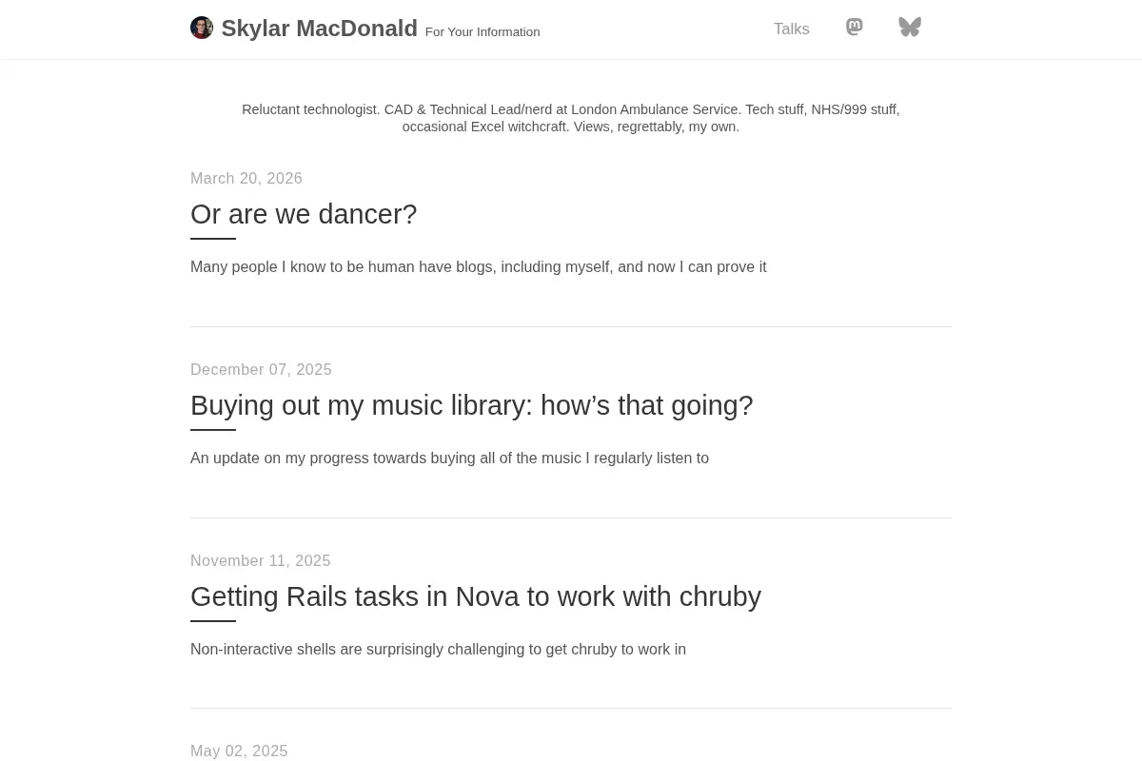The width and height of the screenshot is (1142, 761).
Task: Click the 'Many people I know' excerpt
Action: (479, 267)
